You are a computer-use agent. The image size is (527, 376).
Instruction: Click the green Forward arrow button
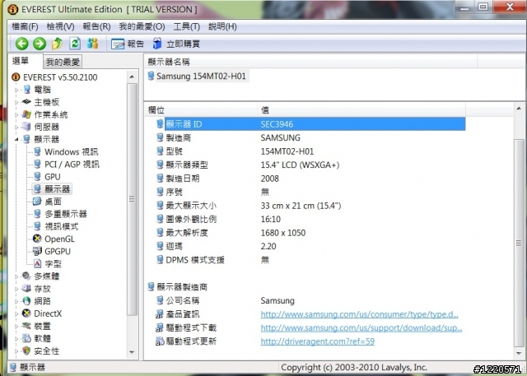click(x=40, y=44)
